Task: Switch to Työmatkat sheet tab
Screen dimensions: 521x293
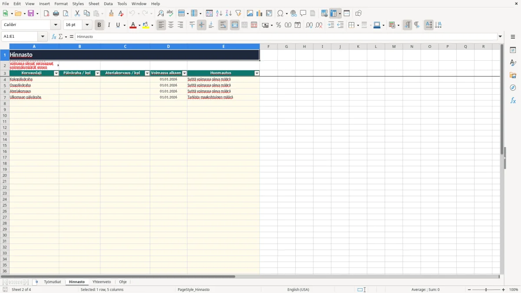Action: pyautogui.click(x=53, y=282)
